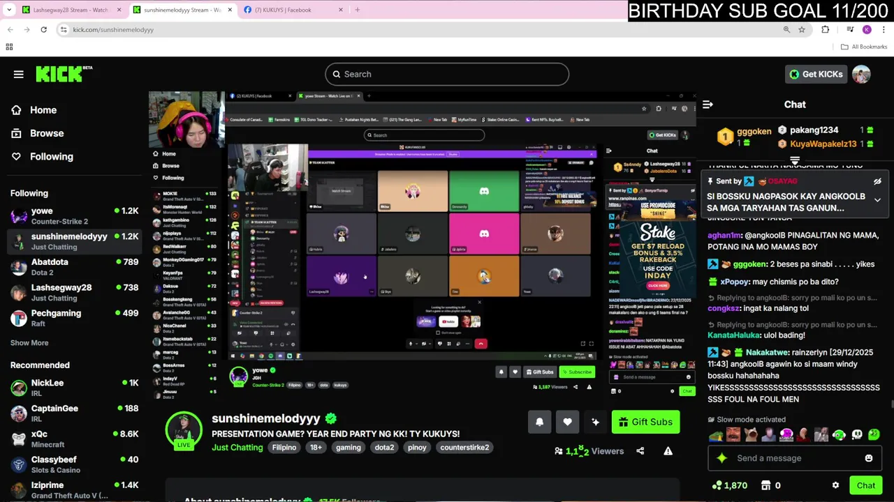Open the emoji picker in chat

[868, 458]
